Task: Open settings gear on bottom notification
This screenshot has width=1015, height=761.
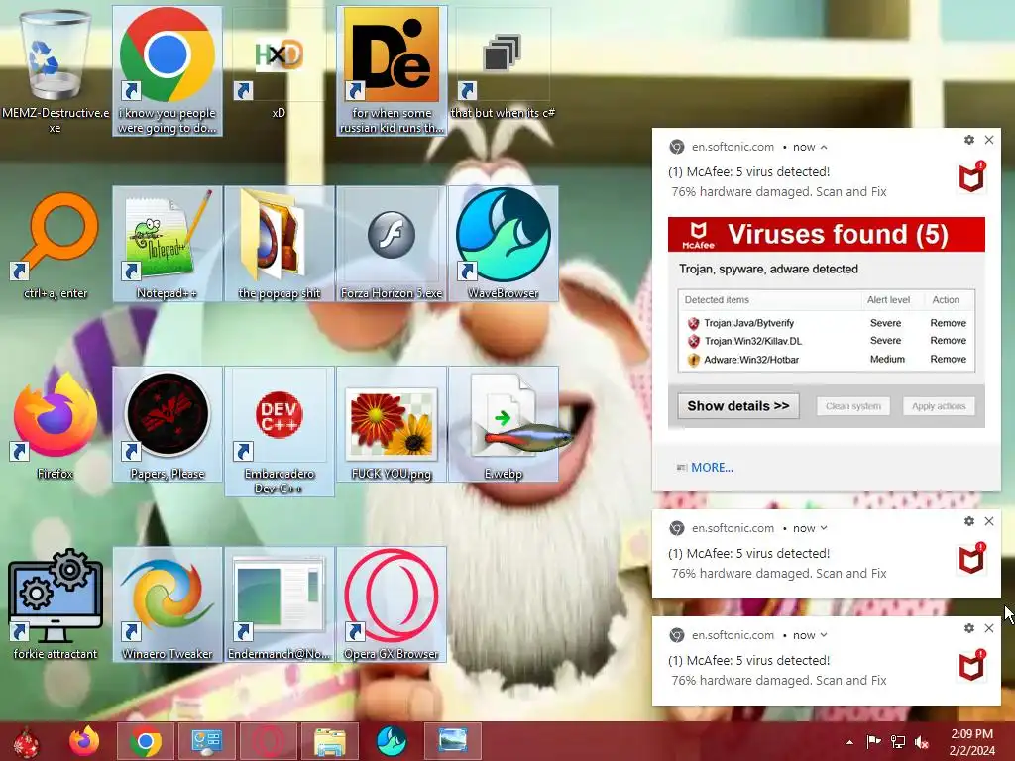Action: click(x=969, y=627)
